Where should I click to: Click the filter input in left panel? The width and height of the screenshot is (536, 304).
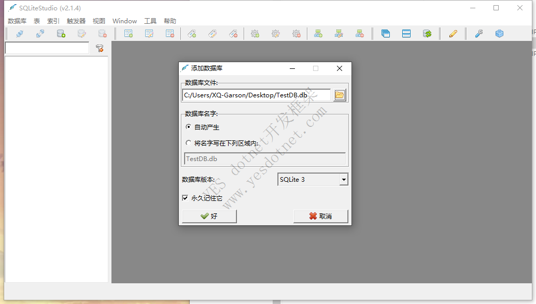[47, 48]
